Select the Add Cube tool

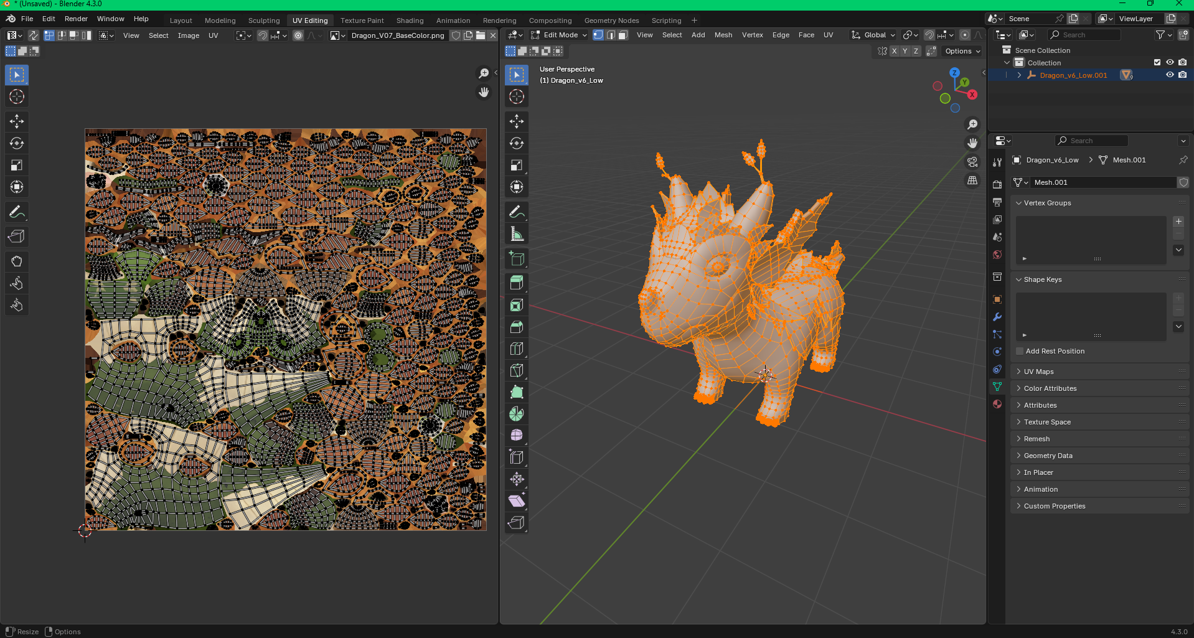tap(517, 258)
